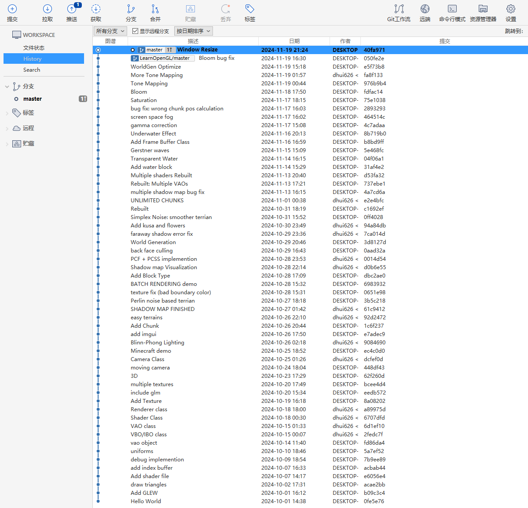Open the 按日期排序 sort dropdown
The height and width of the screenshot is (508, 528).
coord(194,31)
